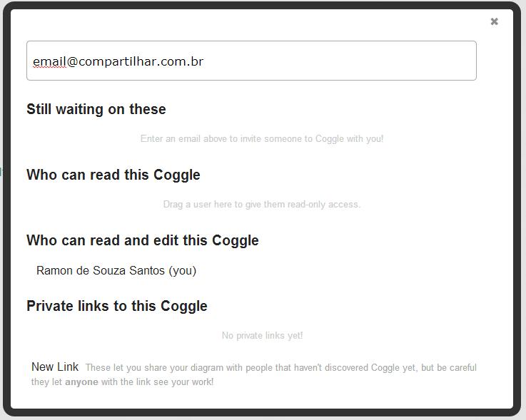Click "compartilhar.com.br" in the email field
The width and height of the screenshot is (526, 420).
coord(141,61)
